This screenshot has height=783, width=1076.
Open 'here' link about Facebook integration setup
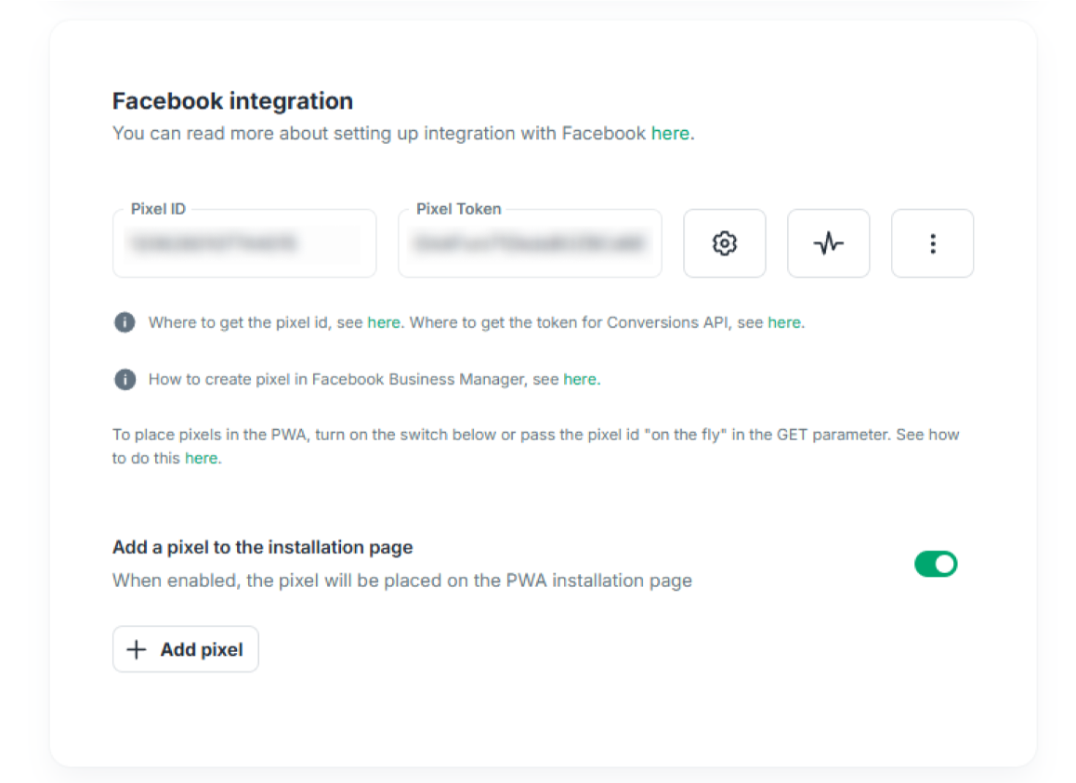[x=670, y=133]
